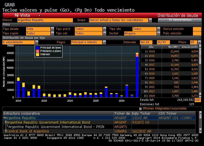Edit the interval end date 06/99
204x146 pixels.
163,42
